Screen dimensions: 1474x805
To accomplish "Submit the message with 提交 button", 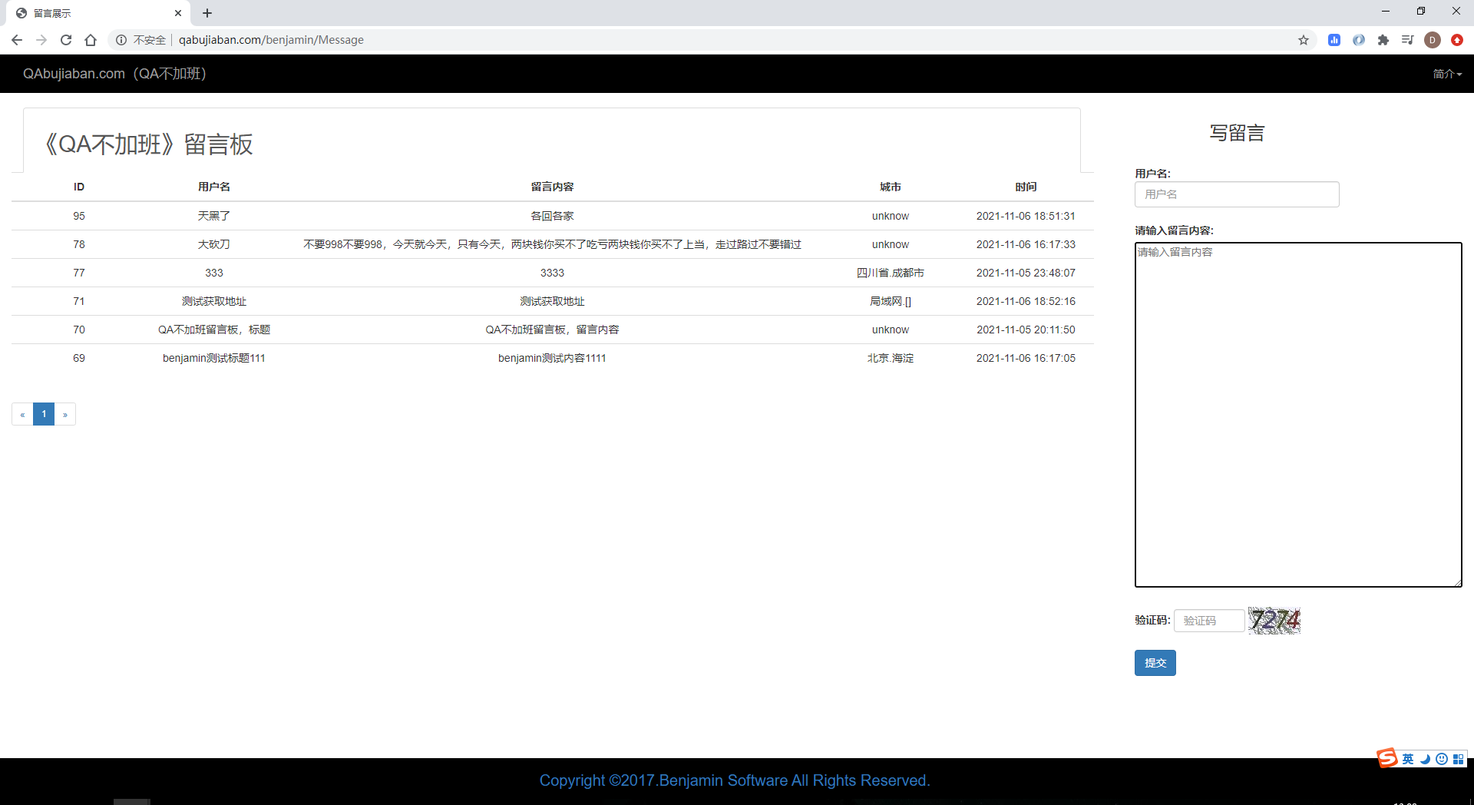I will pos(1155,663).
